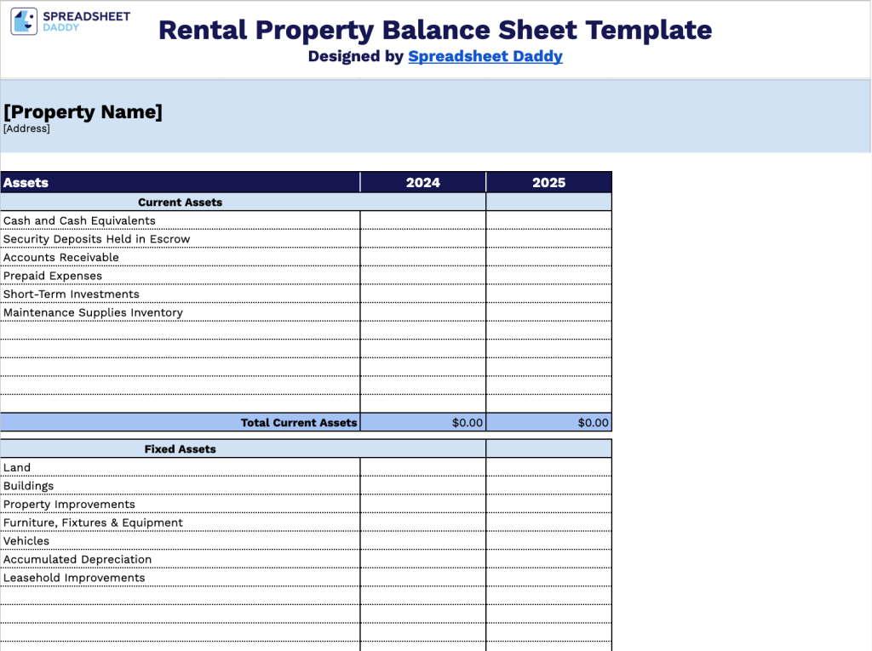Select the 2025 cell for Buildings

548,486
